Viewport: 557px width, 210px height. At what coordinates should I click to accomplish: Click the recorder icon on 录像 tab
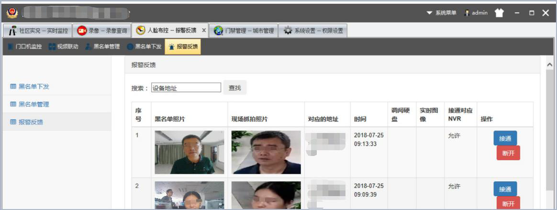82,31
